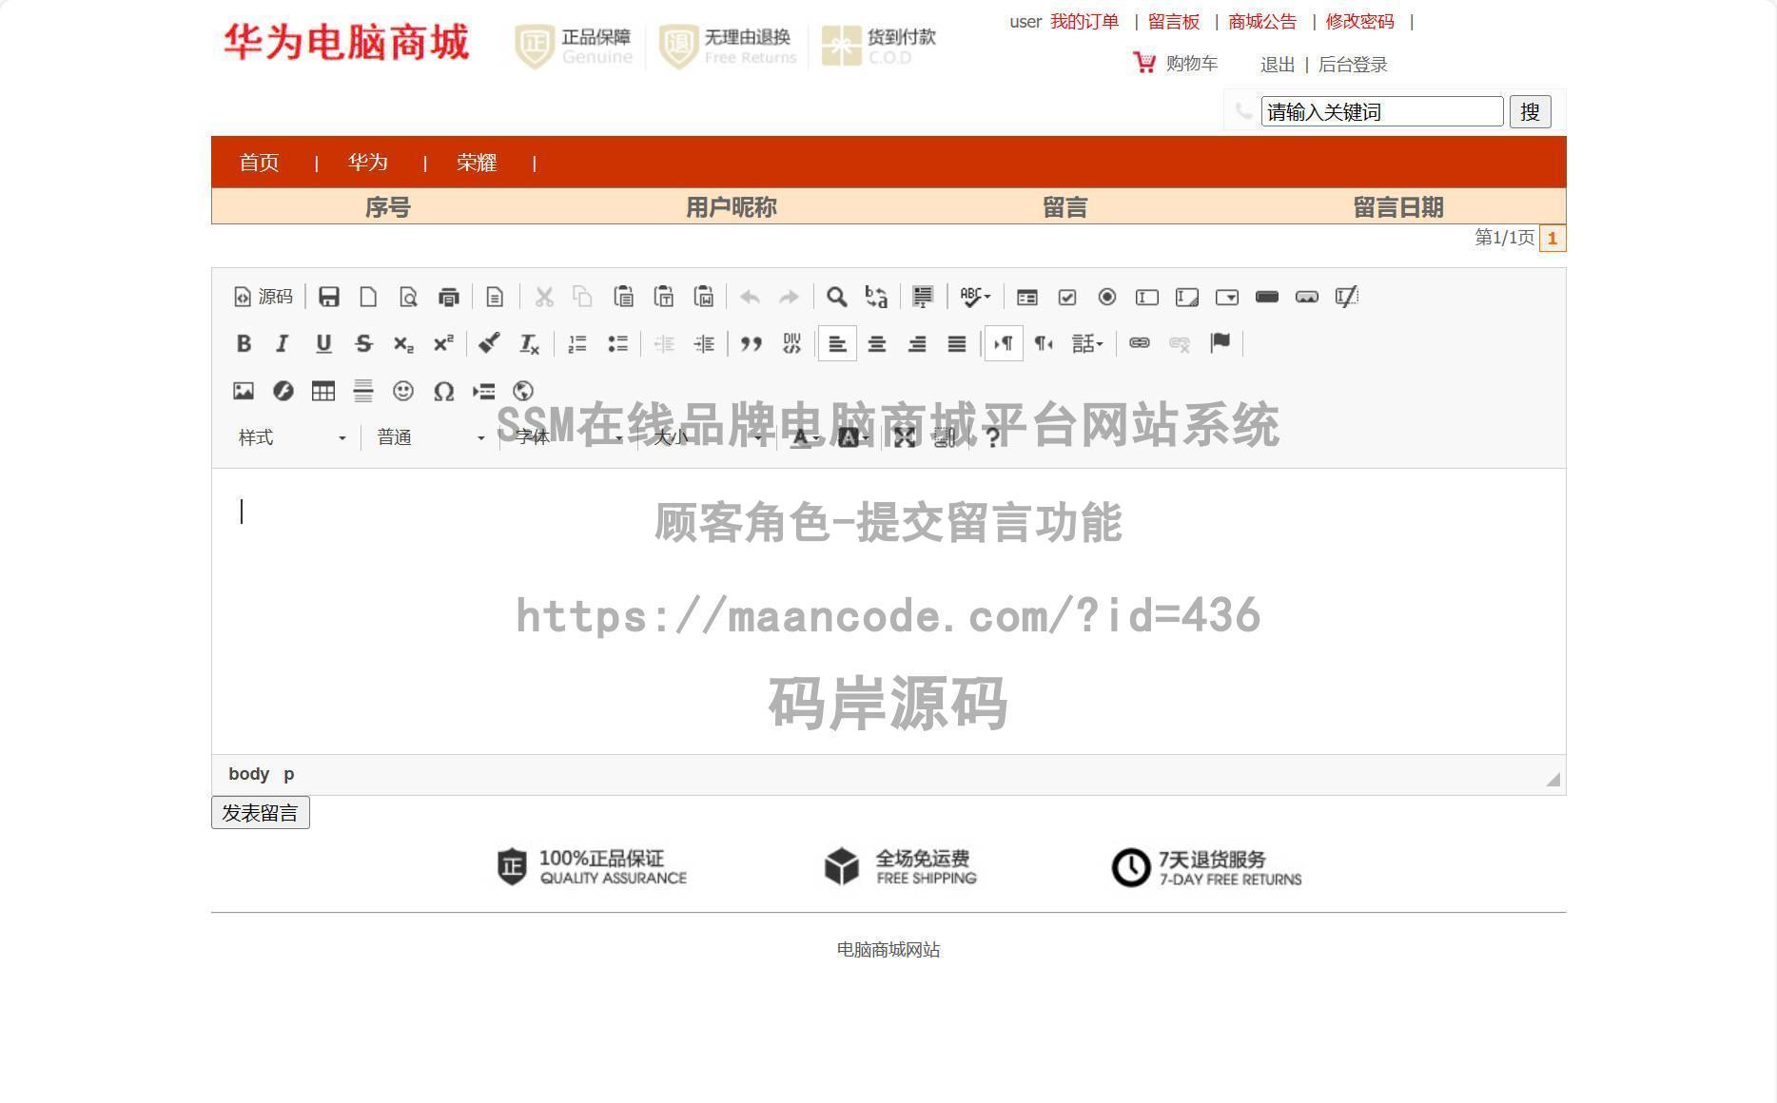
Task: Insert a hyperlink with link icon
Action: pyautogui.click(x=1139, y=343)
